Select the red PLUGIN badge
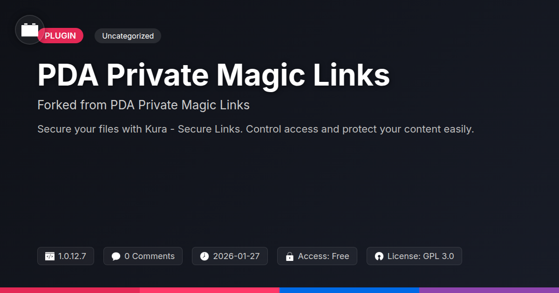 click(61, 36)
